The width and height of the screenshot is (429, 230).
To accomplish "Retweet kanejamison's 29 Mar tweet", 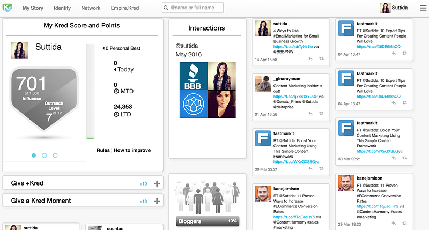I will [x=405, y=224].
